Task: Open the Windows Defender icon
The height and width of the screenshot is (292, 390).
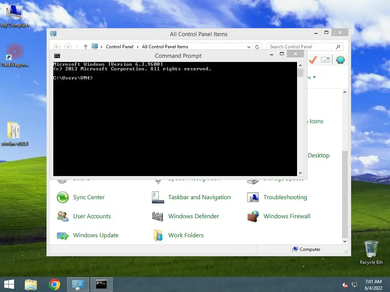Action: point(158,216)
